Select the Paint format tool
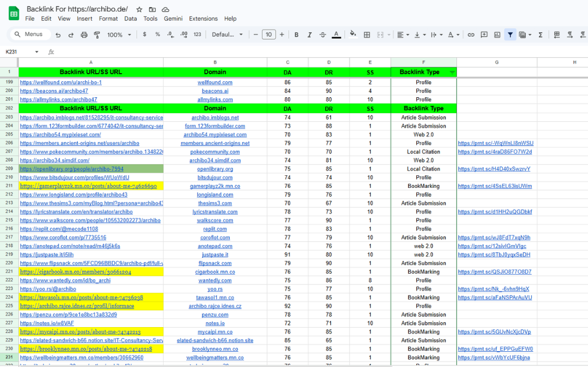This screenshot has width=588, height=367. tap(97, 35)
